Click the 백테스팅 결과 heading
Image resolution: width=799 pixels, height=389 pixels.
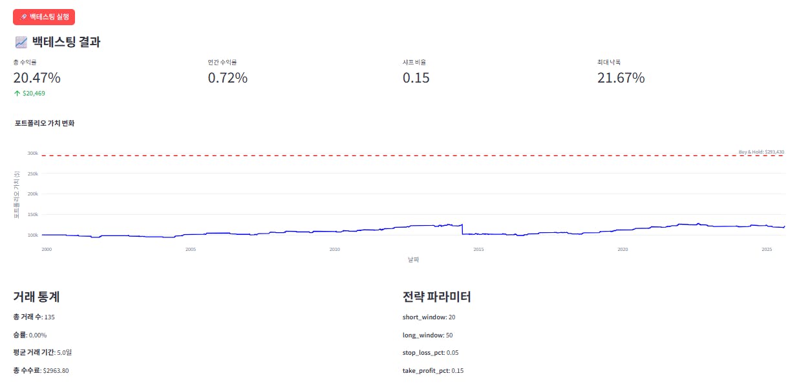click(x=66, y=43)
